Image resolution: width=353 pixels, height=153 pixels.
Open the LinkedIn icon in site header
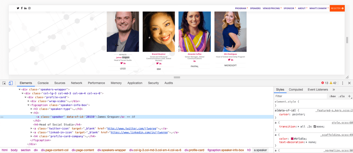pos(25,8)
